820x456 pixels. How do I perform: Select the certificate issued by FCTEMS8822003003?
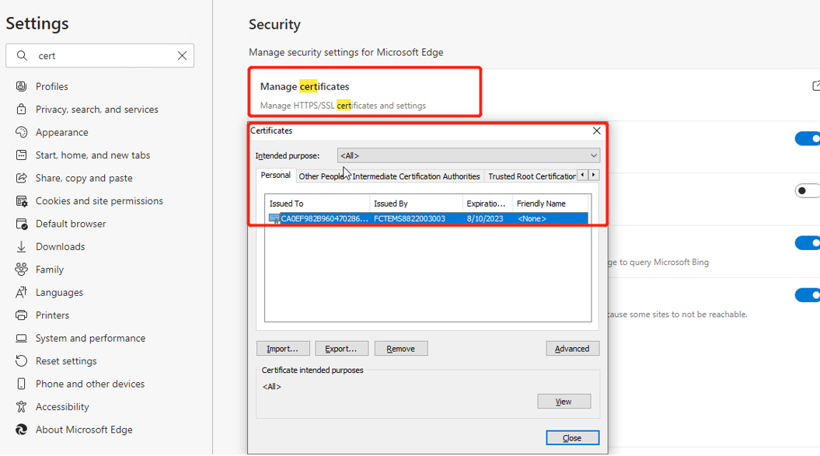coord(426,219)
